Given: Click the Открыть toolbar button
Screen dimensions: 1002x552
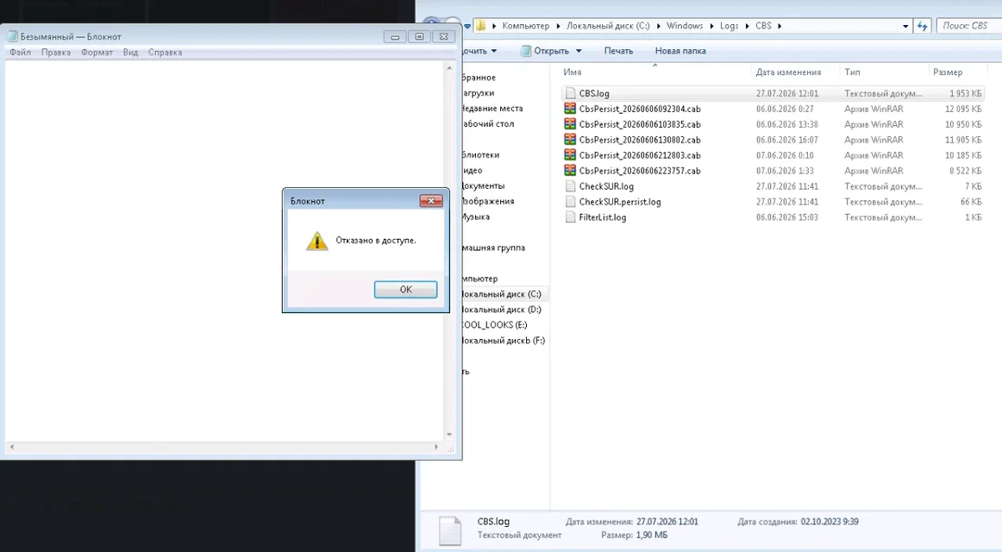Looking at the screenshot, I should pos(544,51).
